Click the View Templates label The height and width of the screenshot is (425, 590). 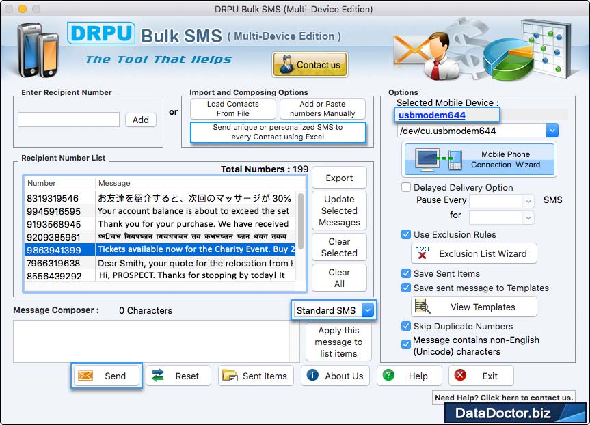click(483, 307)
